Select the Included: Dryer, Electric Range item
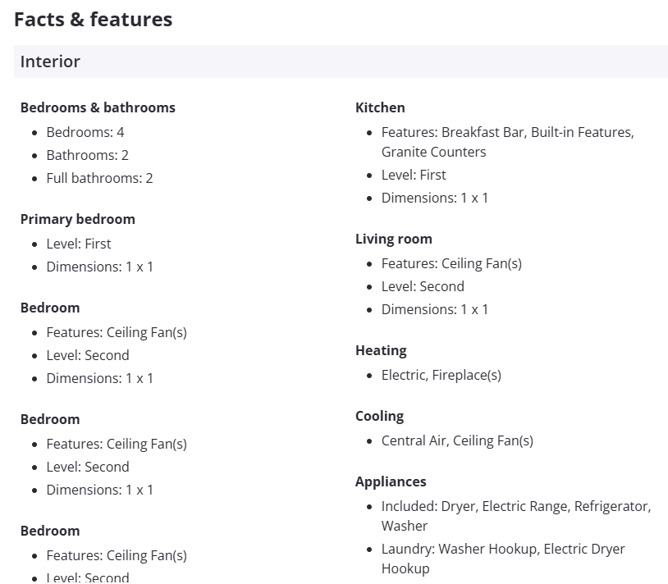Image resolution: width=668 pixels, height=584 pixels. 515,506
